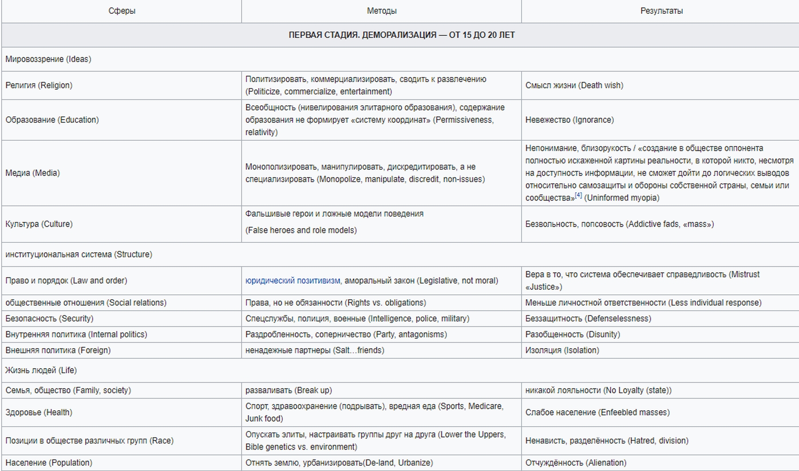
Task: Click the 'ПЕРВАЯ СТАДИЯ. ДЕМОРАЛИЗАЦИЯ' section heading
Action: point(401,35)
